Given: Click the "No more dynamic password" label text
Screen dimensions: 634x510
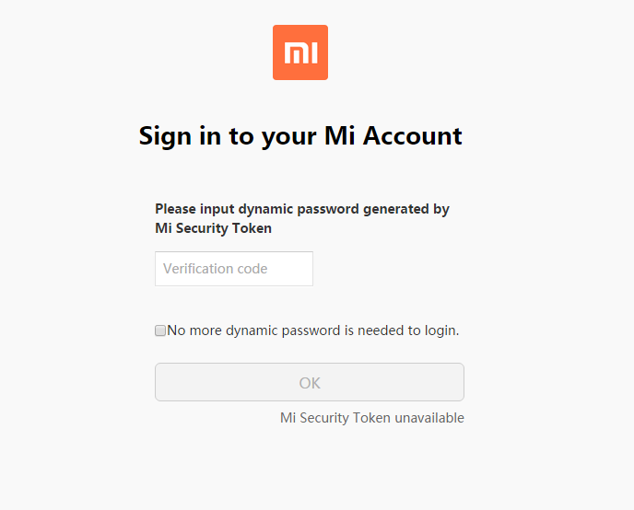Looking at the screenshot, I should coord(312,330).
